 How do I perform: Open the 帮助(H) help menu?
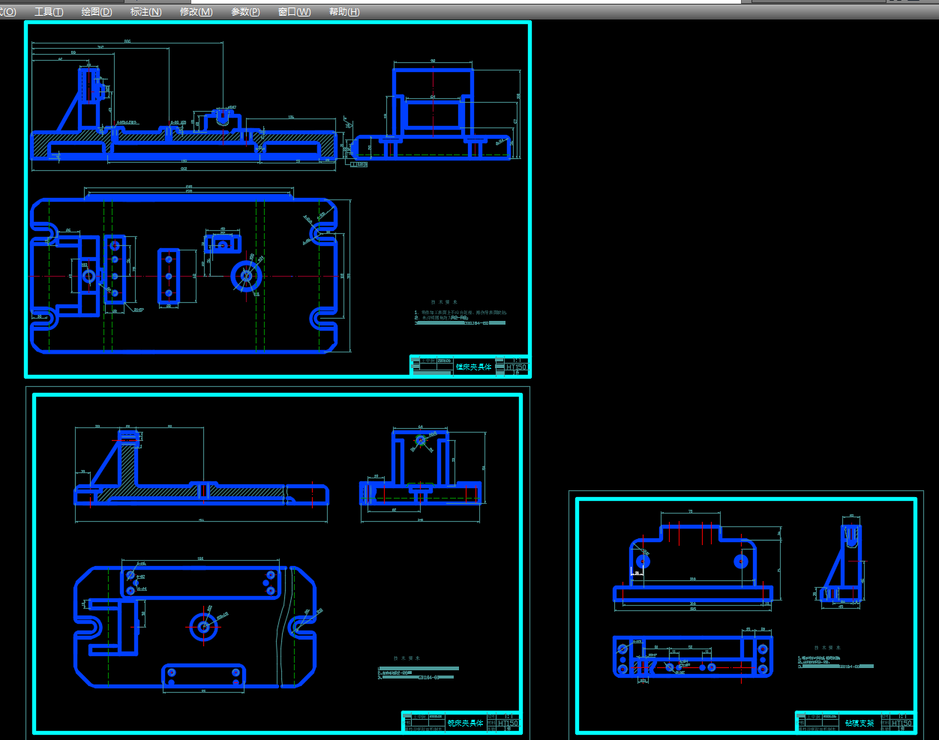(x=344, y=12)
